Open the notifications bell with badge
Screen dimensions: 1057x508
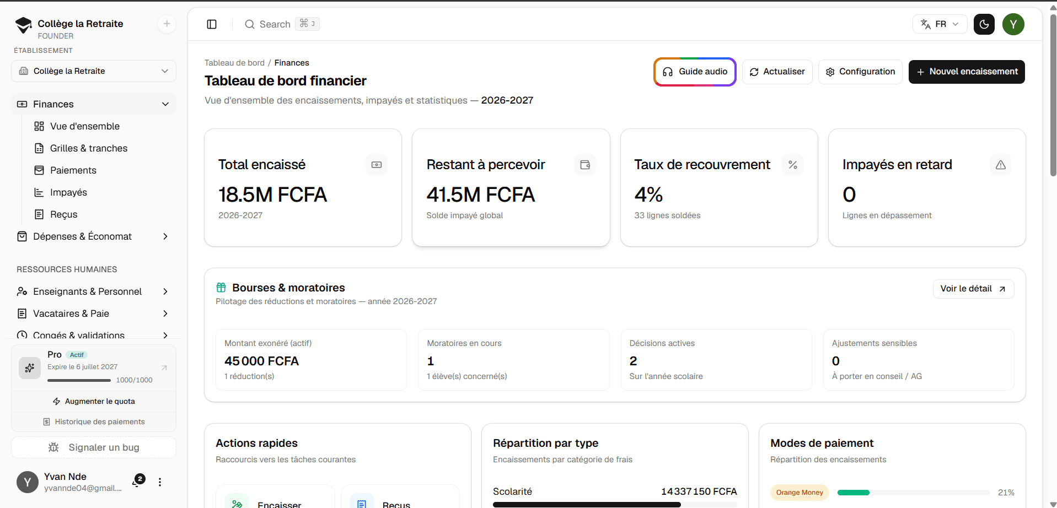tap(137, 481)
